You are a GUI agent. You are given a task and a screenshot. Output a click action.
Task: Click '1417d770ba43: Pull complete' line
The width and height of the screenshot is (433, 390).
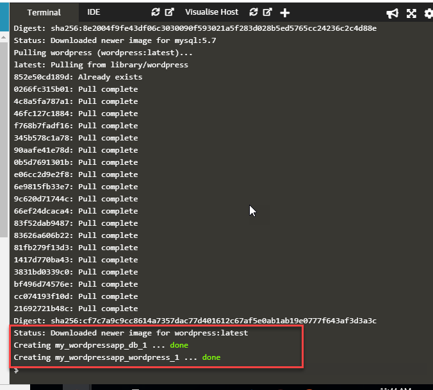pos(76,259)
